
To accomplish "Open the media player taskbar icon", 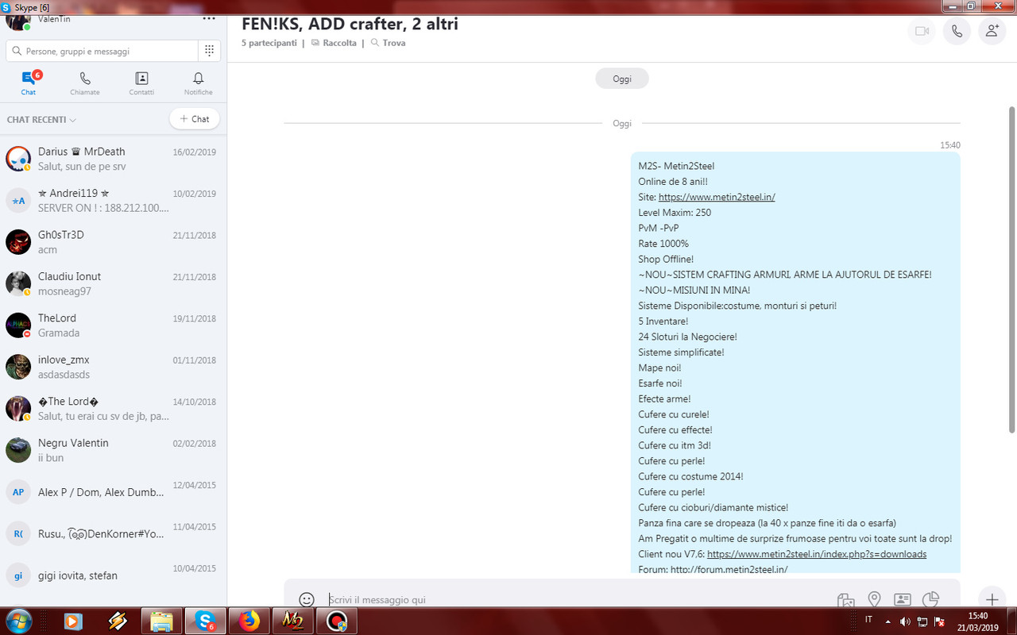I will pyautogui.click(x=73, y=622).
